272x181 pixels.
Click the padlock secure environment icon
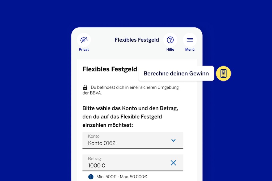point(85,87)
